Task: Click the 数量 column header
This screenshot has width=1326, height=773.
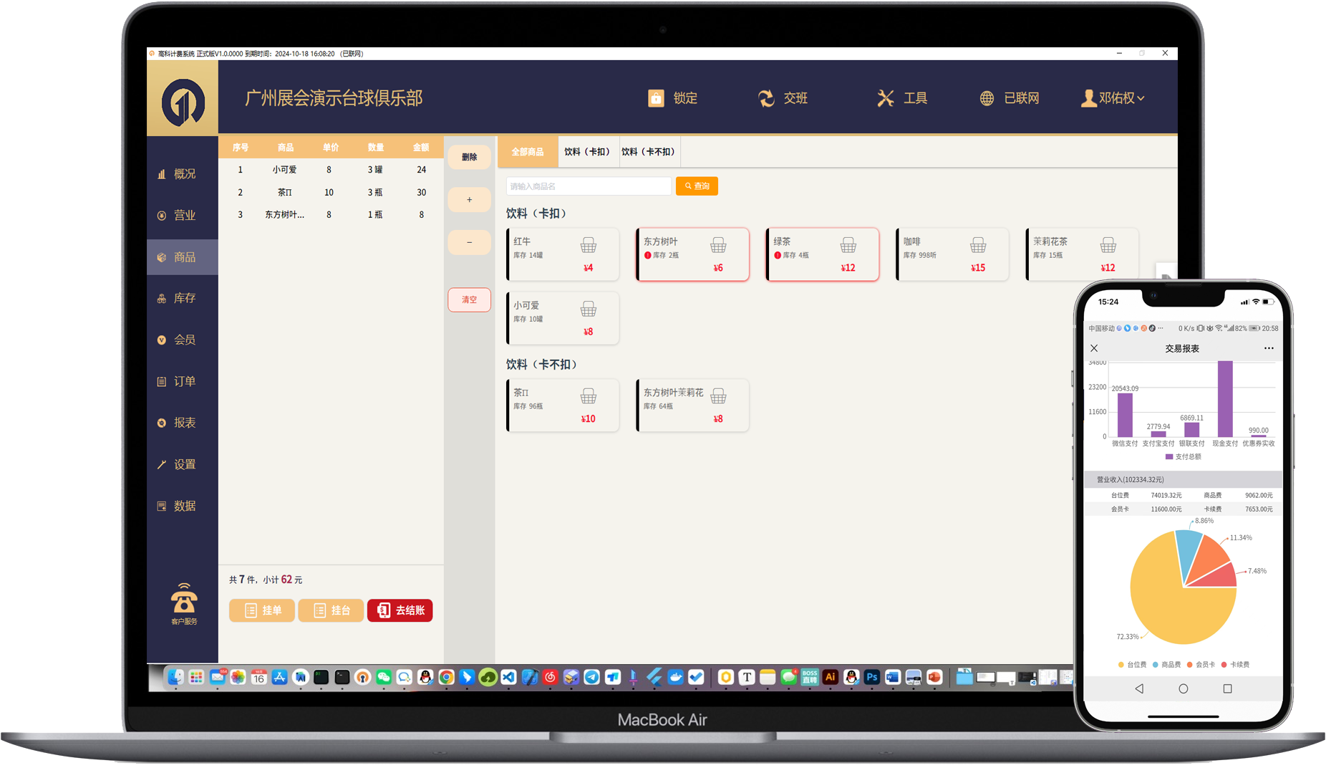Action: pos(376,148)
